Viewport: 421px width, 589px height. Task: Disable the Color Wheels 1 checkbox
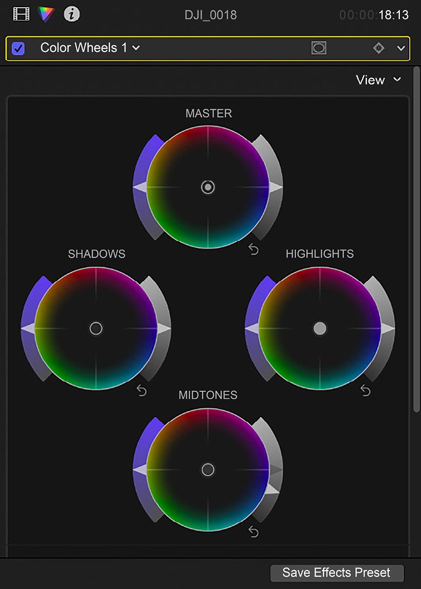18,48
